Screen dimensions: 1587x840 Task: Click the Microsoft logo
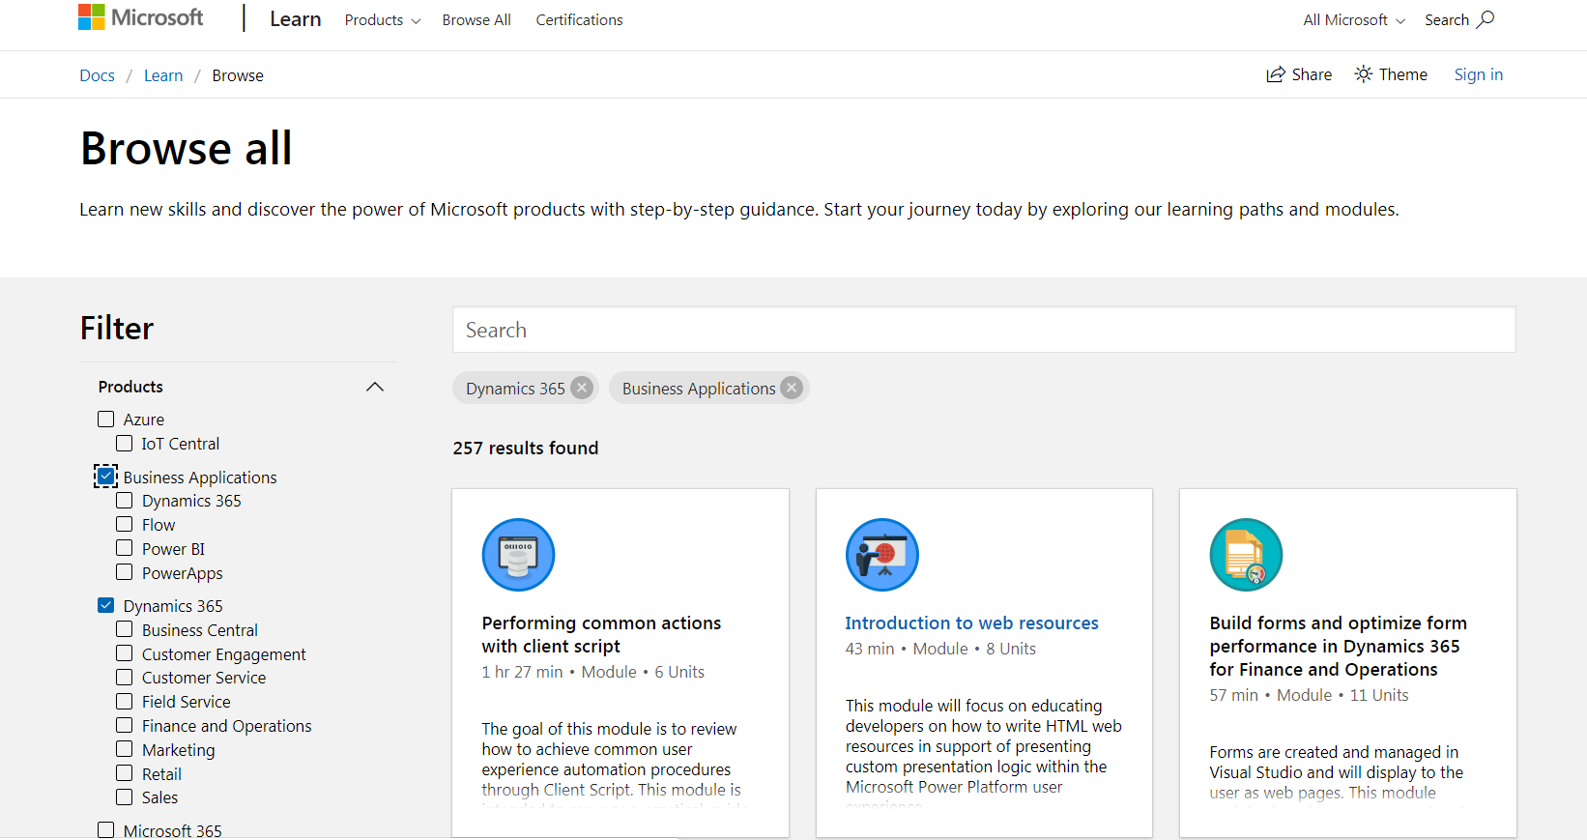pos(140,17)
